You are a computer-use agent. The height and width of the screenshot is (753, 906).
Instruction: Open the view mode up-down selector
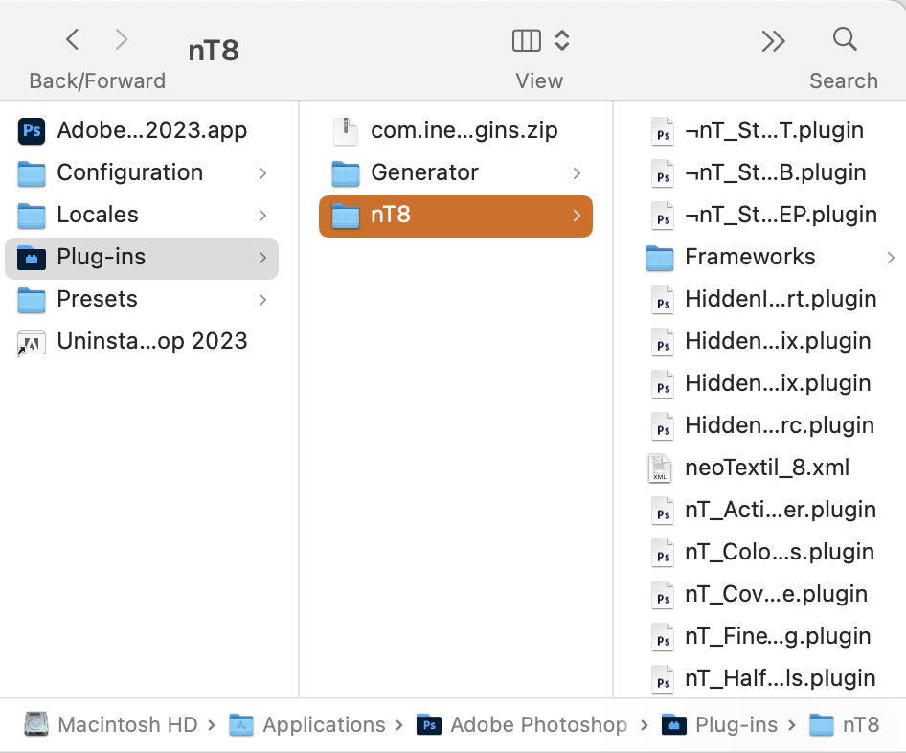561,40
